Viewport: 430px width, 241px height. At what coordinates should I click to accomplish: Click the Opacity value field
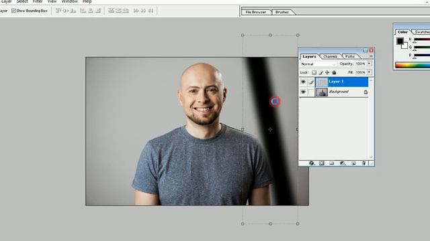tap(361, 64)
